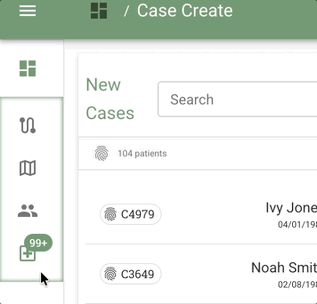The image size is (317, 304).
Task: Open the Noah Smith patient entry
Action: click(284, 267)
